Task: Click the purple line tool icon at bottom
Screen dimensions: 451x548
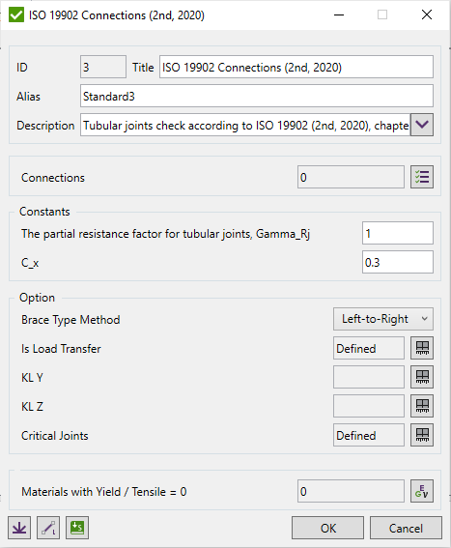Action: 48,528
